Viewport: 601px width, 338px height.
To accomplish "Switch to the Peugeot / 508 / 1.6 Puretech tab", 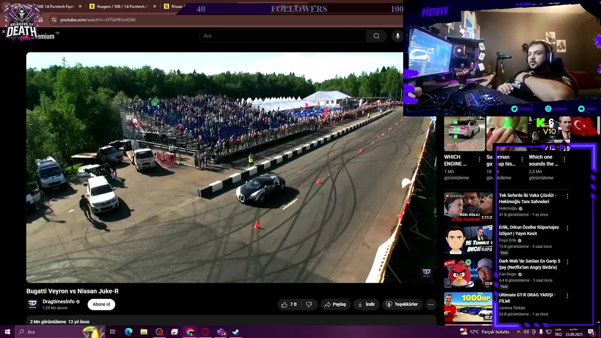I will pyautogui.click(x=123, y=7).
